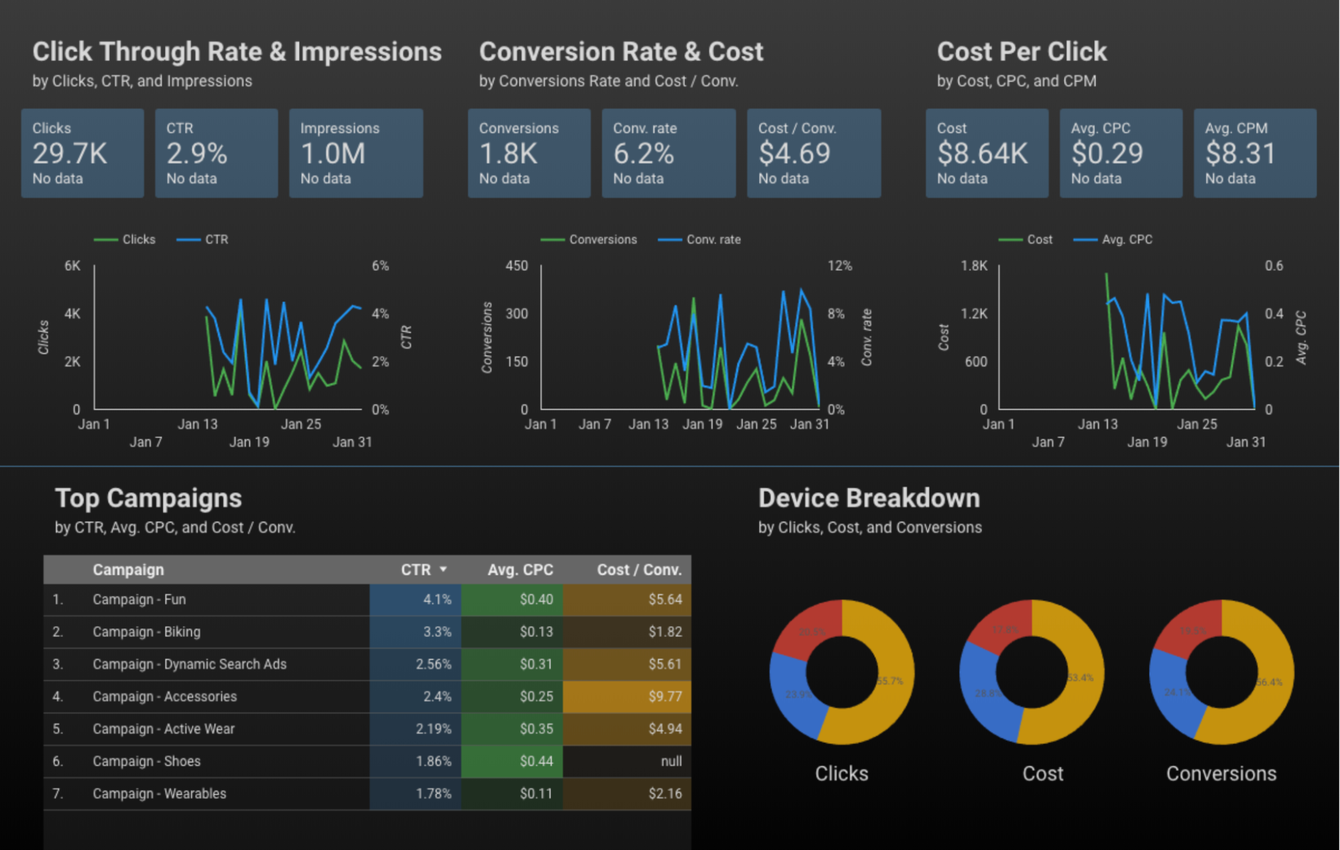Image resolution: width=1340 pixels, height=850 pixels.
Task: Select the Conv. rate 6.2% scorecard
Action: 668,153
